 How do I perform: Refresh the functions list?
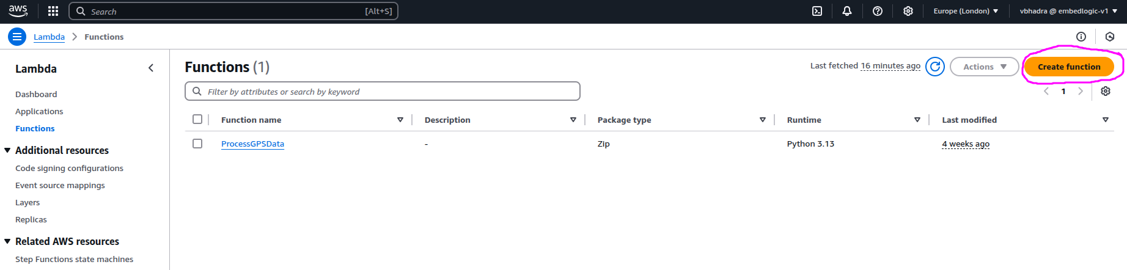pyautogui.click(x=934, y=67)
